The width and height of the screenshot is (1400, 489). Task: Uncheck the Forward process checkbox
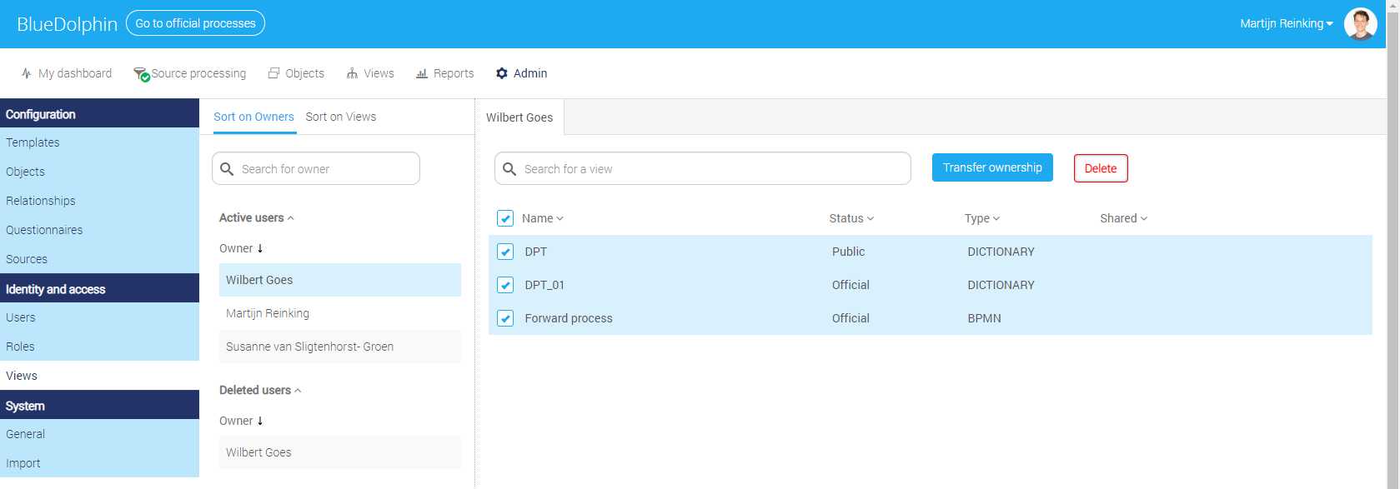point(505,318)
